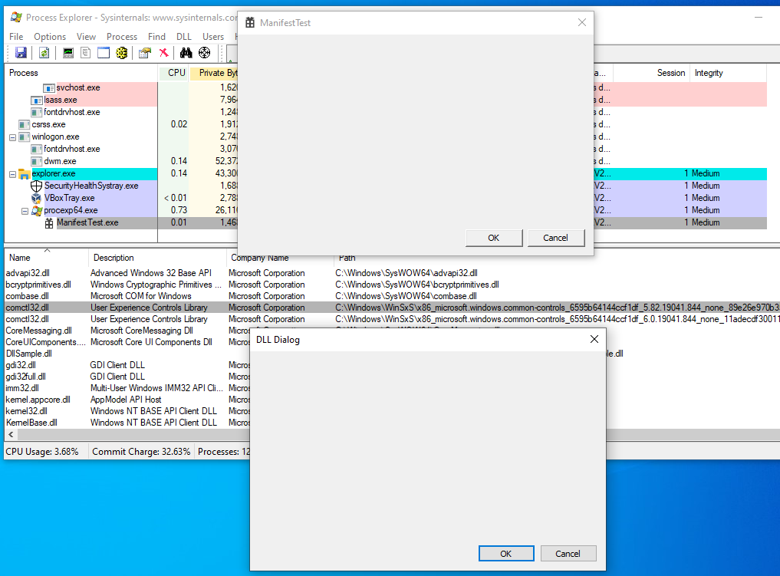Image resolution: width=780 pixels, height=576 pixels.
Task: Close the ManifestTest dialog
Action: click(582, 22)
